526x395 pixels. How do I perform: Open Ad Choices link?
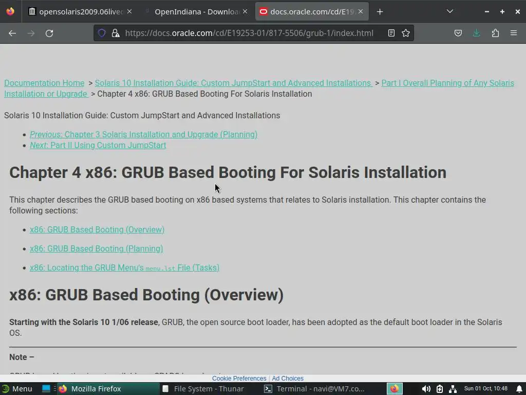tap(288, 378)
